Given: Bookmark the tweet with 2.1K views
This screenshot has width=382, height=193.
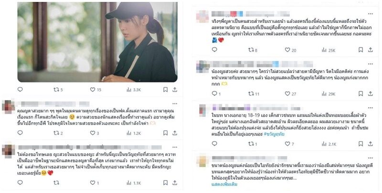Looking at the screenshot, I should tap(361, 144).
